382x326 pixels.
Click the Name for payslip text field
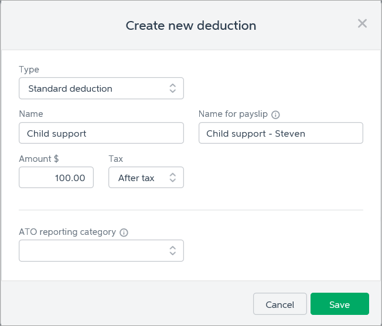(x=281, y=133)
